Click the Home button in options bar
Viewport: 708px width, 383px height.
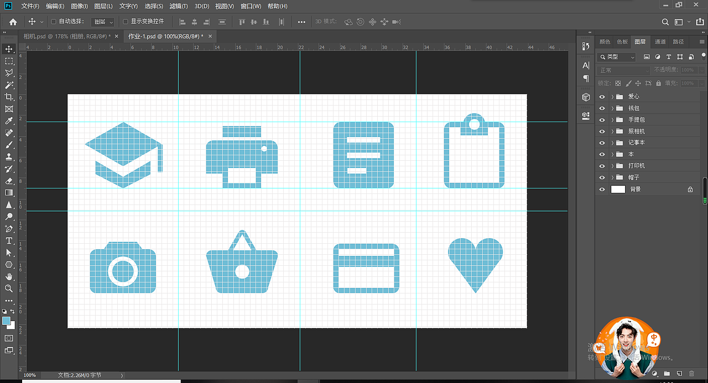pyautogui.click(x=13, y=22)
